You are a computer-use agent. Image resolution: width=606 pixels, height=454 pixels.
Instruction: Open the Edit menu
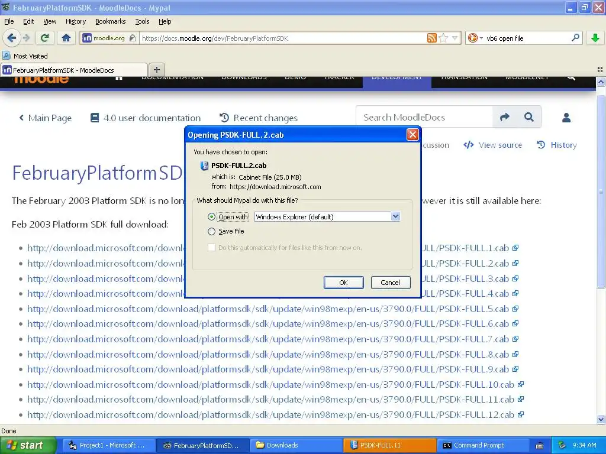(28, 21)
